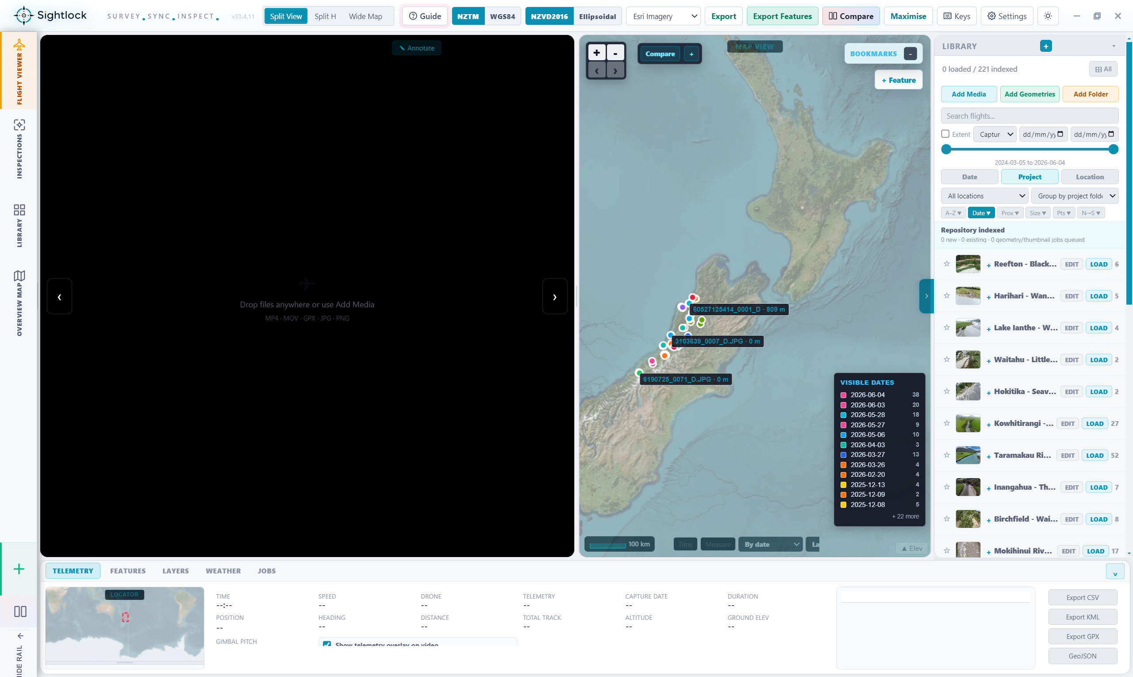Click the green plus icon in left rail

(x=19, y=569)
